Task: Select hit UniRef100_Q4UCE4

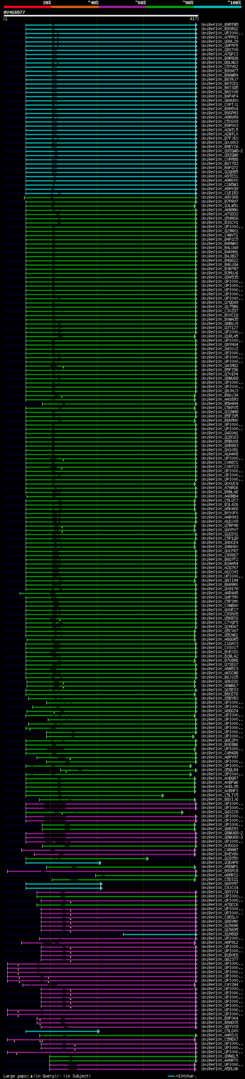Action: [220, 543]
